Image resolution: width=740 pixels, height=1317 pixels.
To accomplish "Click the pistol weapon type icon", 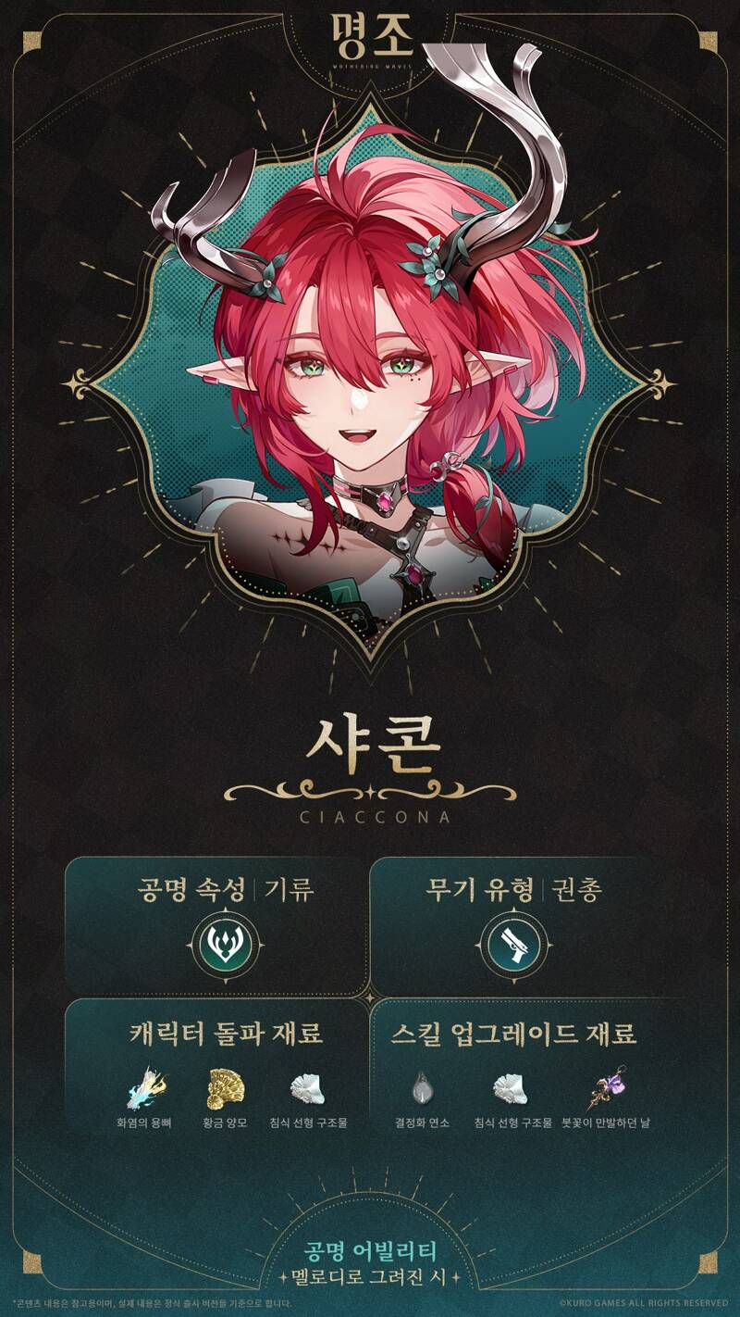I will pyautogui.click(x=506, y=945).
